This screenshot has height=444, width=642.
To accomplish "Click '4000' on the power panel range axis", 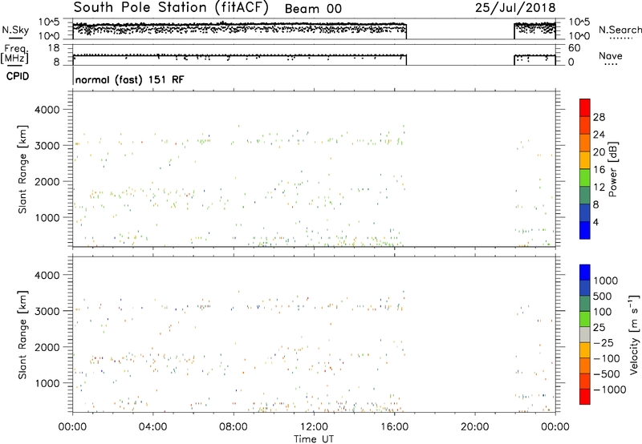I will click(47, 110).
